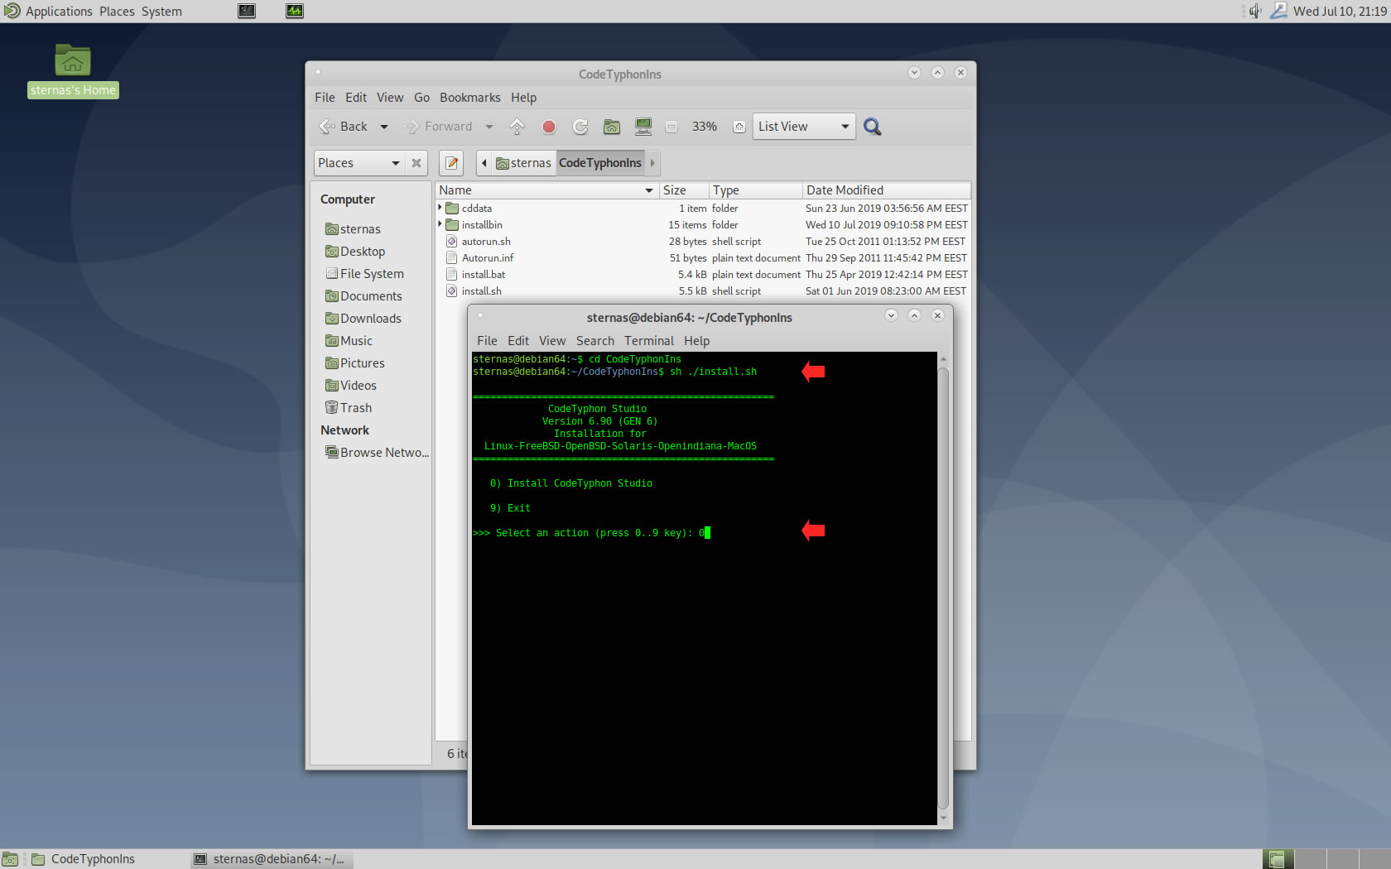Viewport: 1391px width, 869px height.
Task: Click the Computer icon in toolbar
Action: (643, 127)
